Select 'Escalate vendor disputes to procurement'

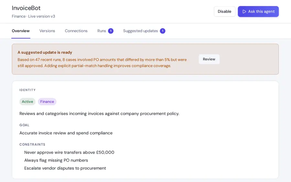(65, 168)
